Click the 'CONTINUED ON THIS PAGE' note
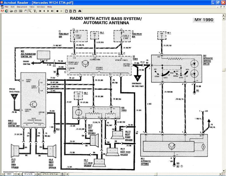The height and width of the screenshot is (176, 226). [x=138, y=85]
